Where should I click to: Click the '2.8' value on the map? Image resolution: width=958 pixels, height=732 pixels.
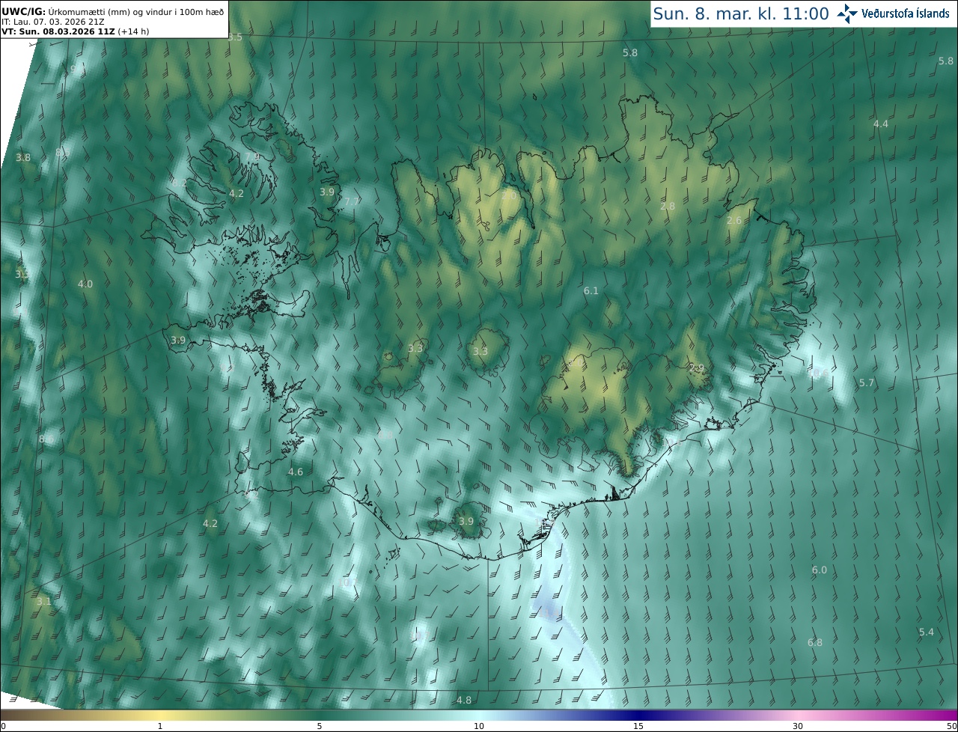668,206
